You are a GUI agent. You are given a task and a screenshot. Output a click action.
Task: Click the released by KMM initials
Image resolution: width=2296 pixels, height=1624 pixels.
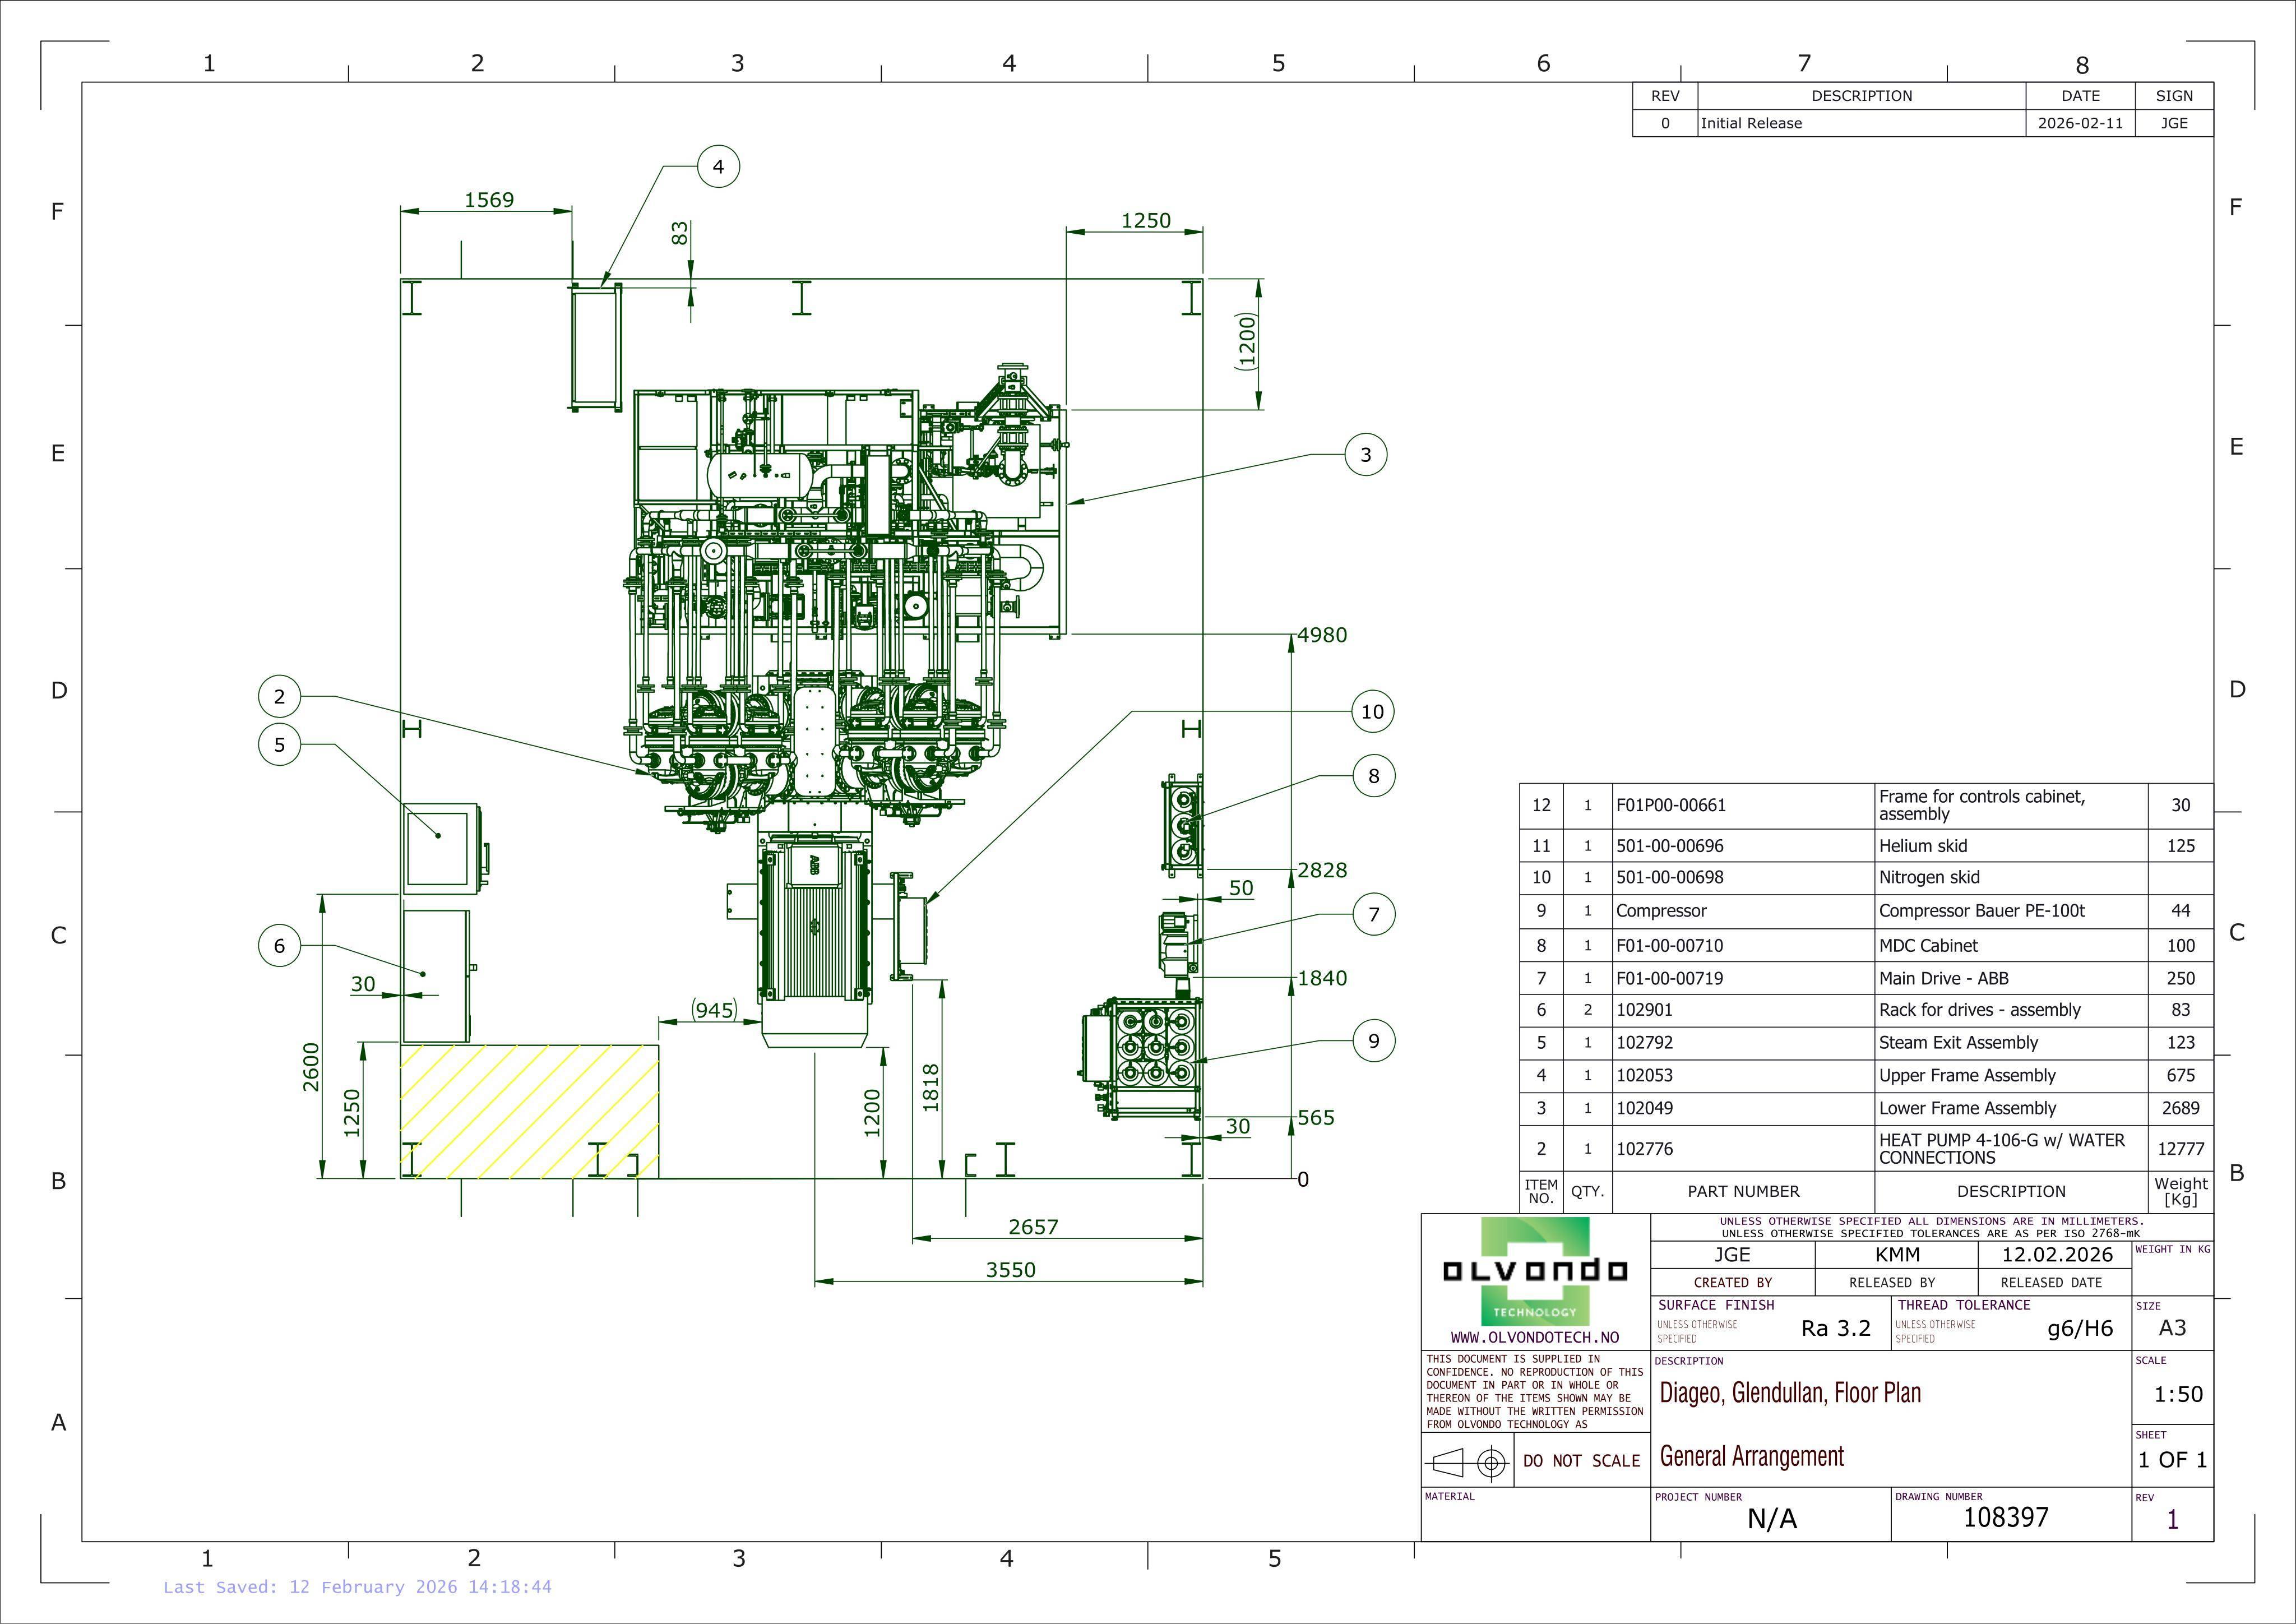pyautogui.click(x=1897, y=1255)
